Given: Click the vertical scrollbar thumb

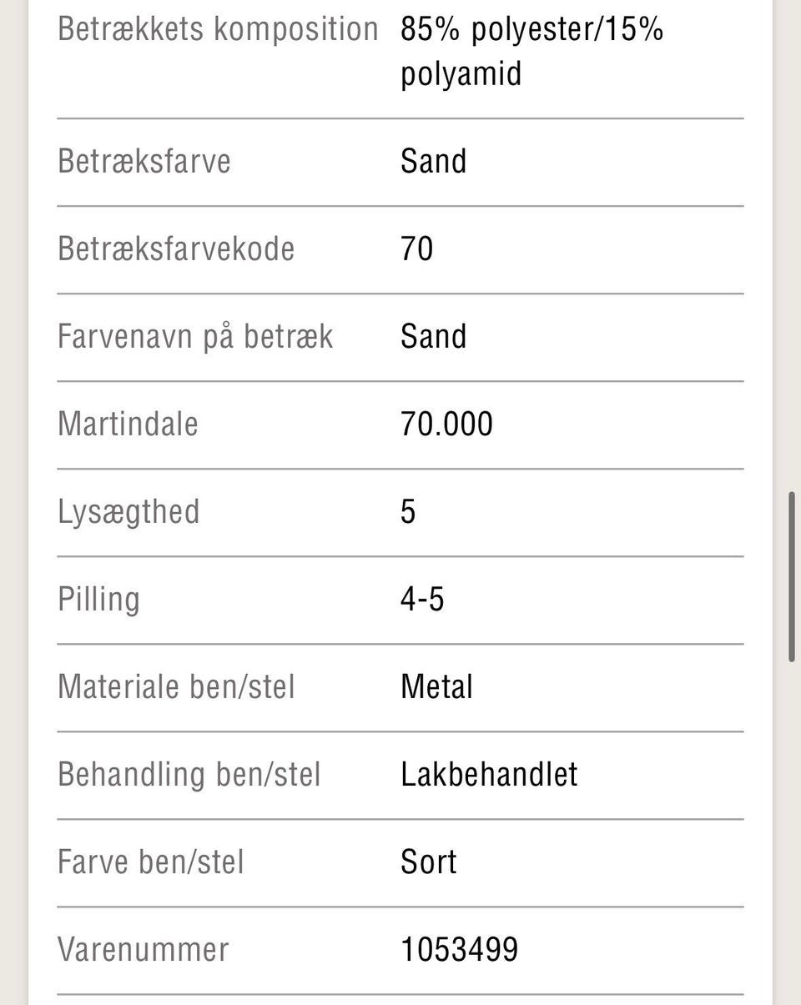Looking at the screenshot, I should point(792,577).
